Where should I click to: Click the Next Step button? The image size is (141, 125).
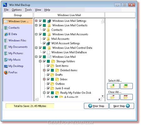121,106
